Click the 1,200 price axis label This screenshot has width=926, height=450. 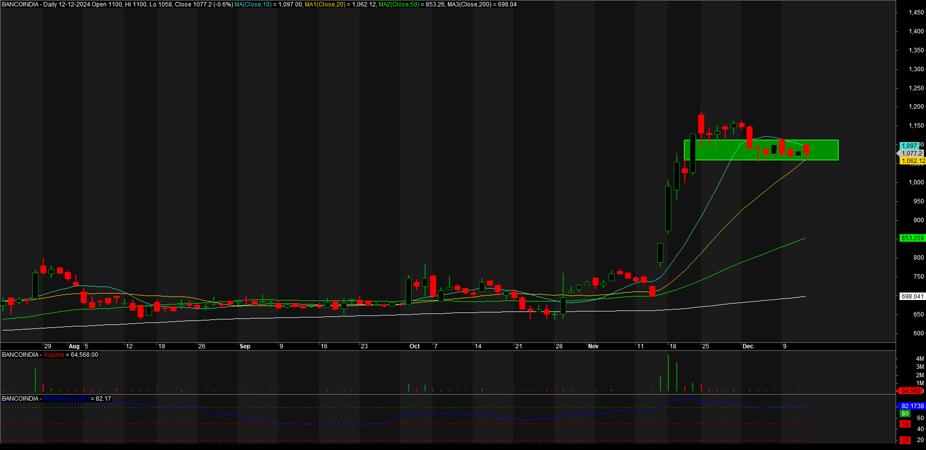point(916,107)
